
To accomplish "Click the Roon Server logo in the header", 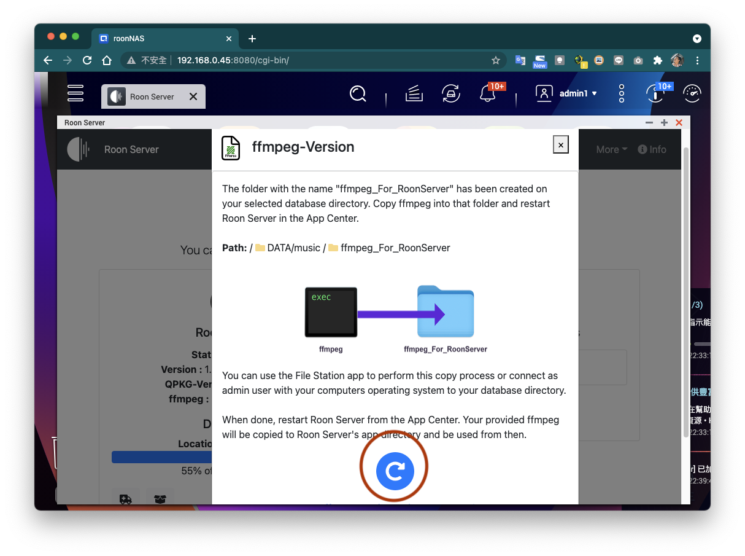I will pos(78,149).
